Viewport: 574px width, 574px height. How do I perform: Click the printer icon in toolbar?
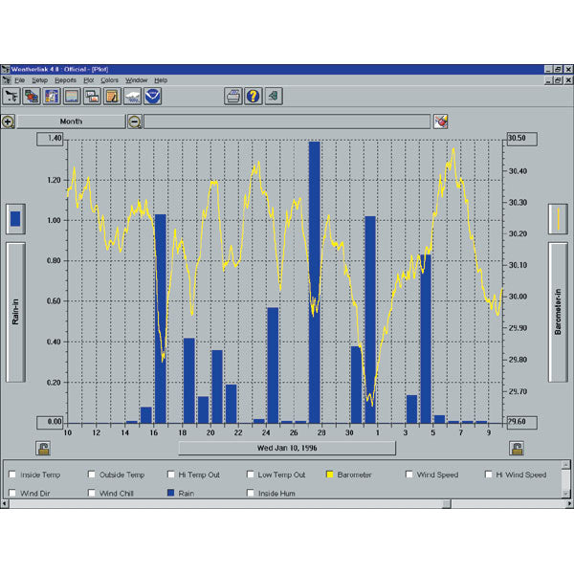pyautogui.click(x=232, y=96)
